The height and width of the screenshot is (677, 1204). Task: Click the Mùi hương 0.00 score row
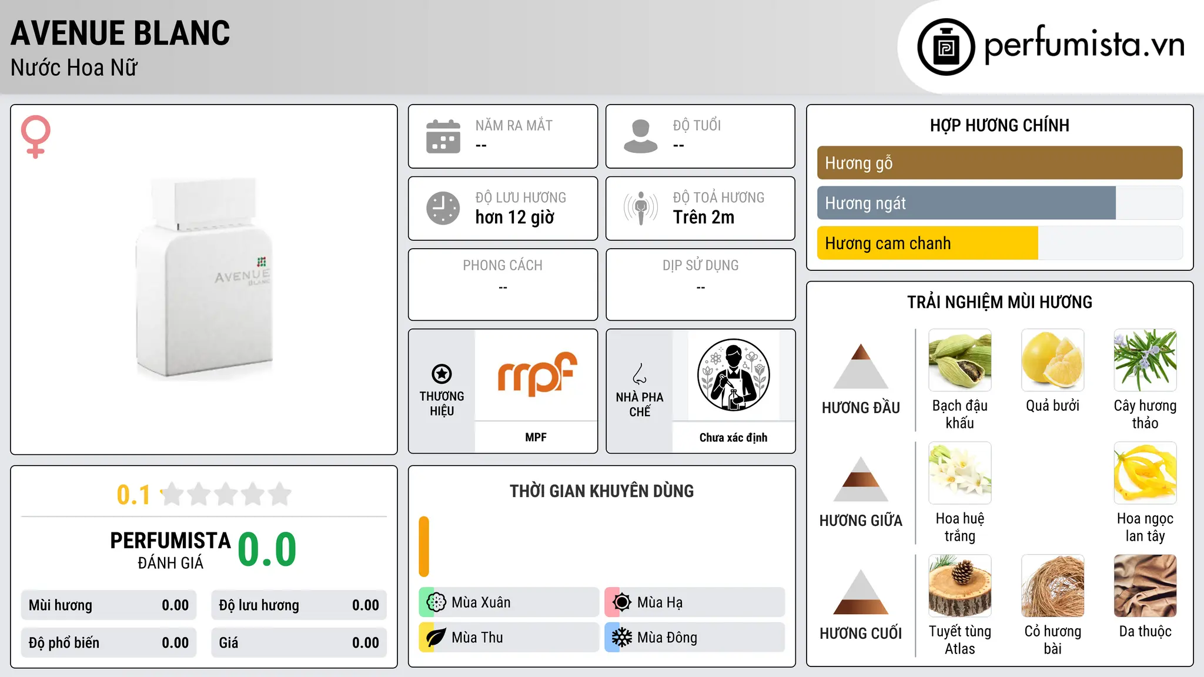tap(109, 605)
